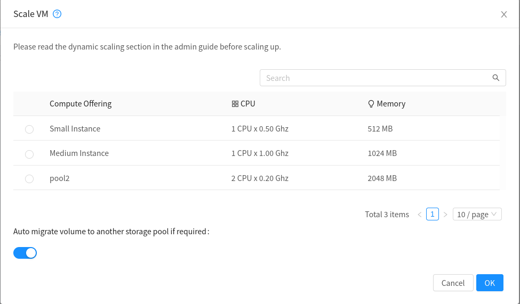Click the Small Instance row name
This screenshot has height=304, width=520.
coord(75,129)
